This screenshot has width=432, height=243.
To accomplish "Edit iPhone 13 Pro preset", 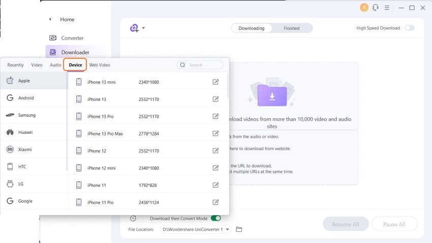I will 215,116.
